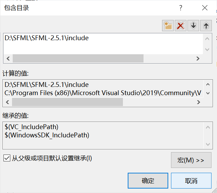Click horizontal scrollbar thumb in 计算的值 box
This screenshot has height=193, width=217.
pos(67,102)
